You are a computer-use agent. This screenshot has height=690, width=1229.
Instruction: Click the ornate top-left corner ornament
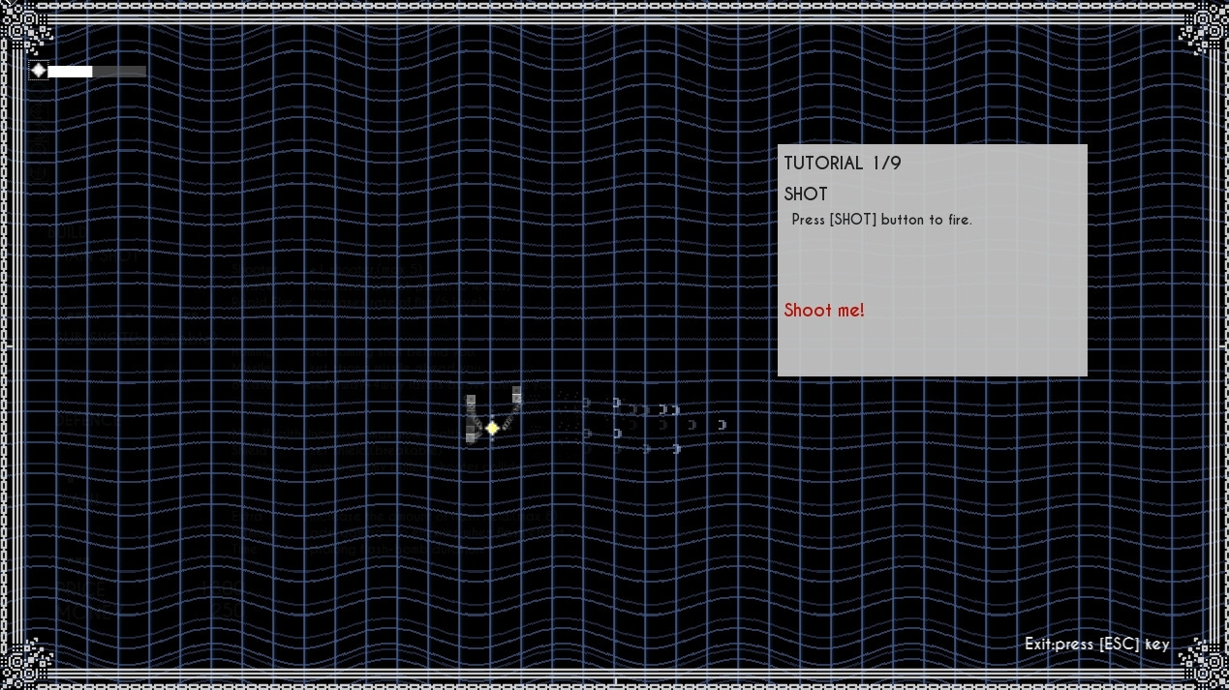point(29,29)
